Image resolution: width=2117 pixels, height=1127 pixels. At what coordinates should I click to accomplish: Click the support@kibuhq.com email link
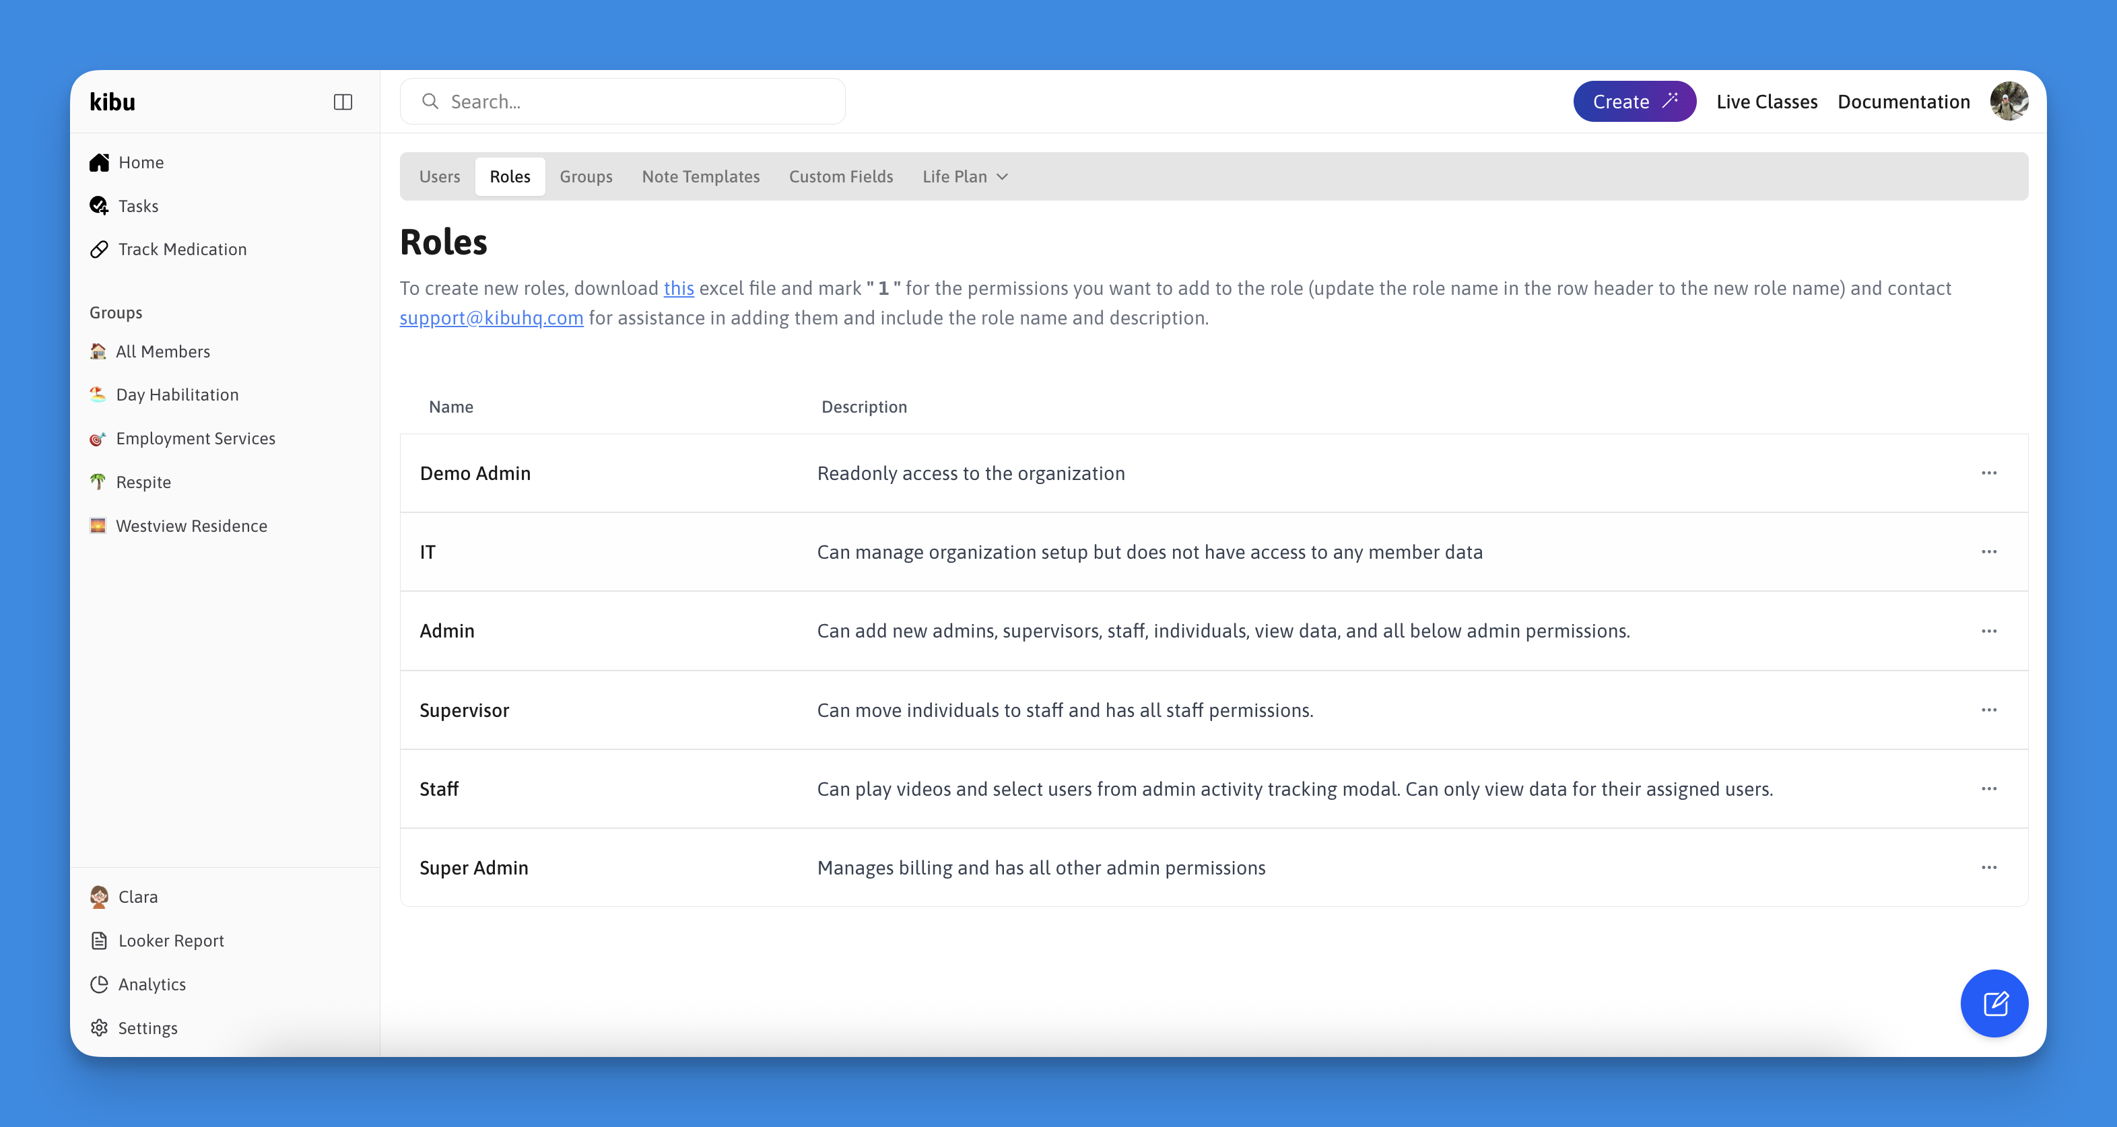[x=491, y=318]
